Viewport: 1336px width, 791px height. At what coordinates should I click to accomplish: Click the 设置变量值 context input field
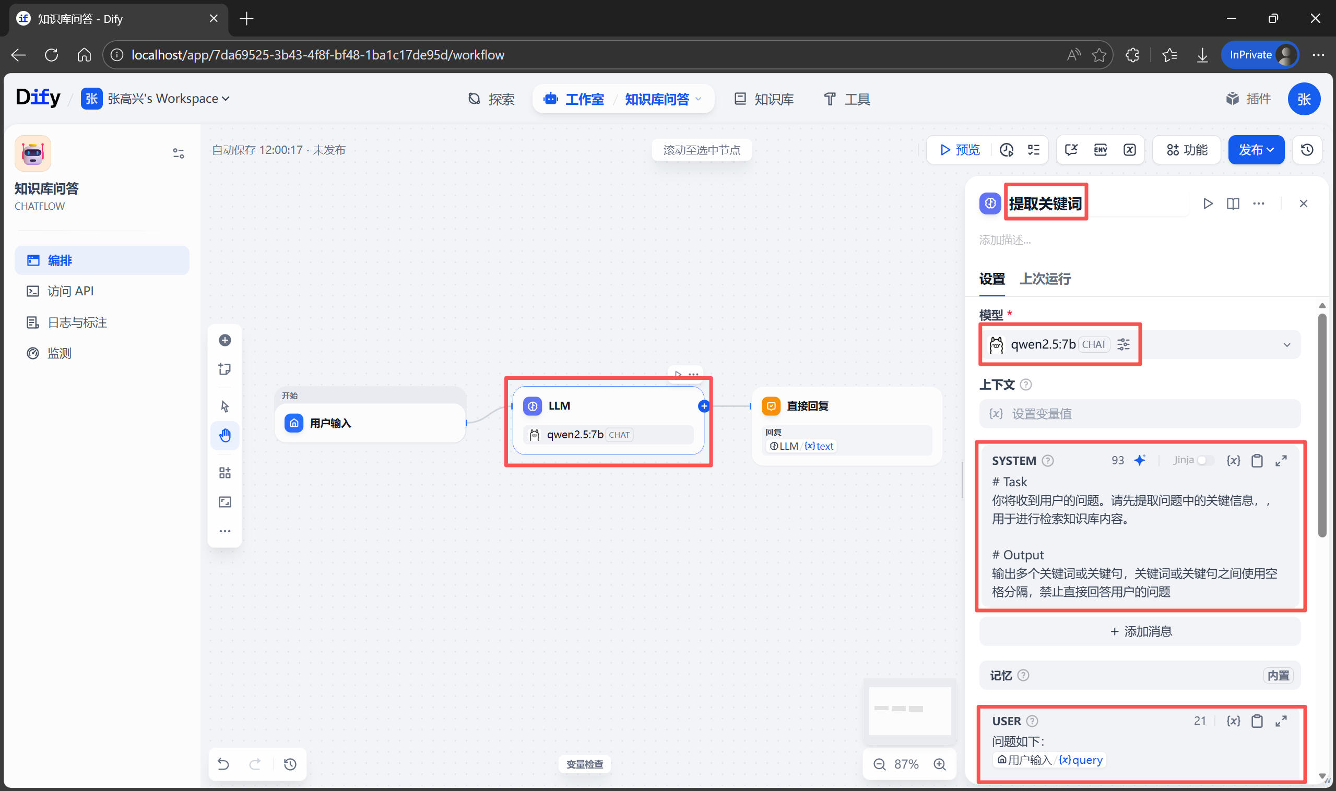tap(1140, 414)
